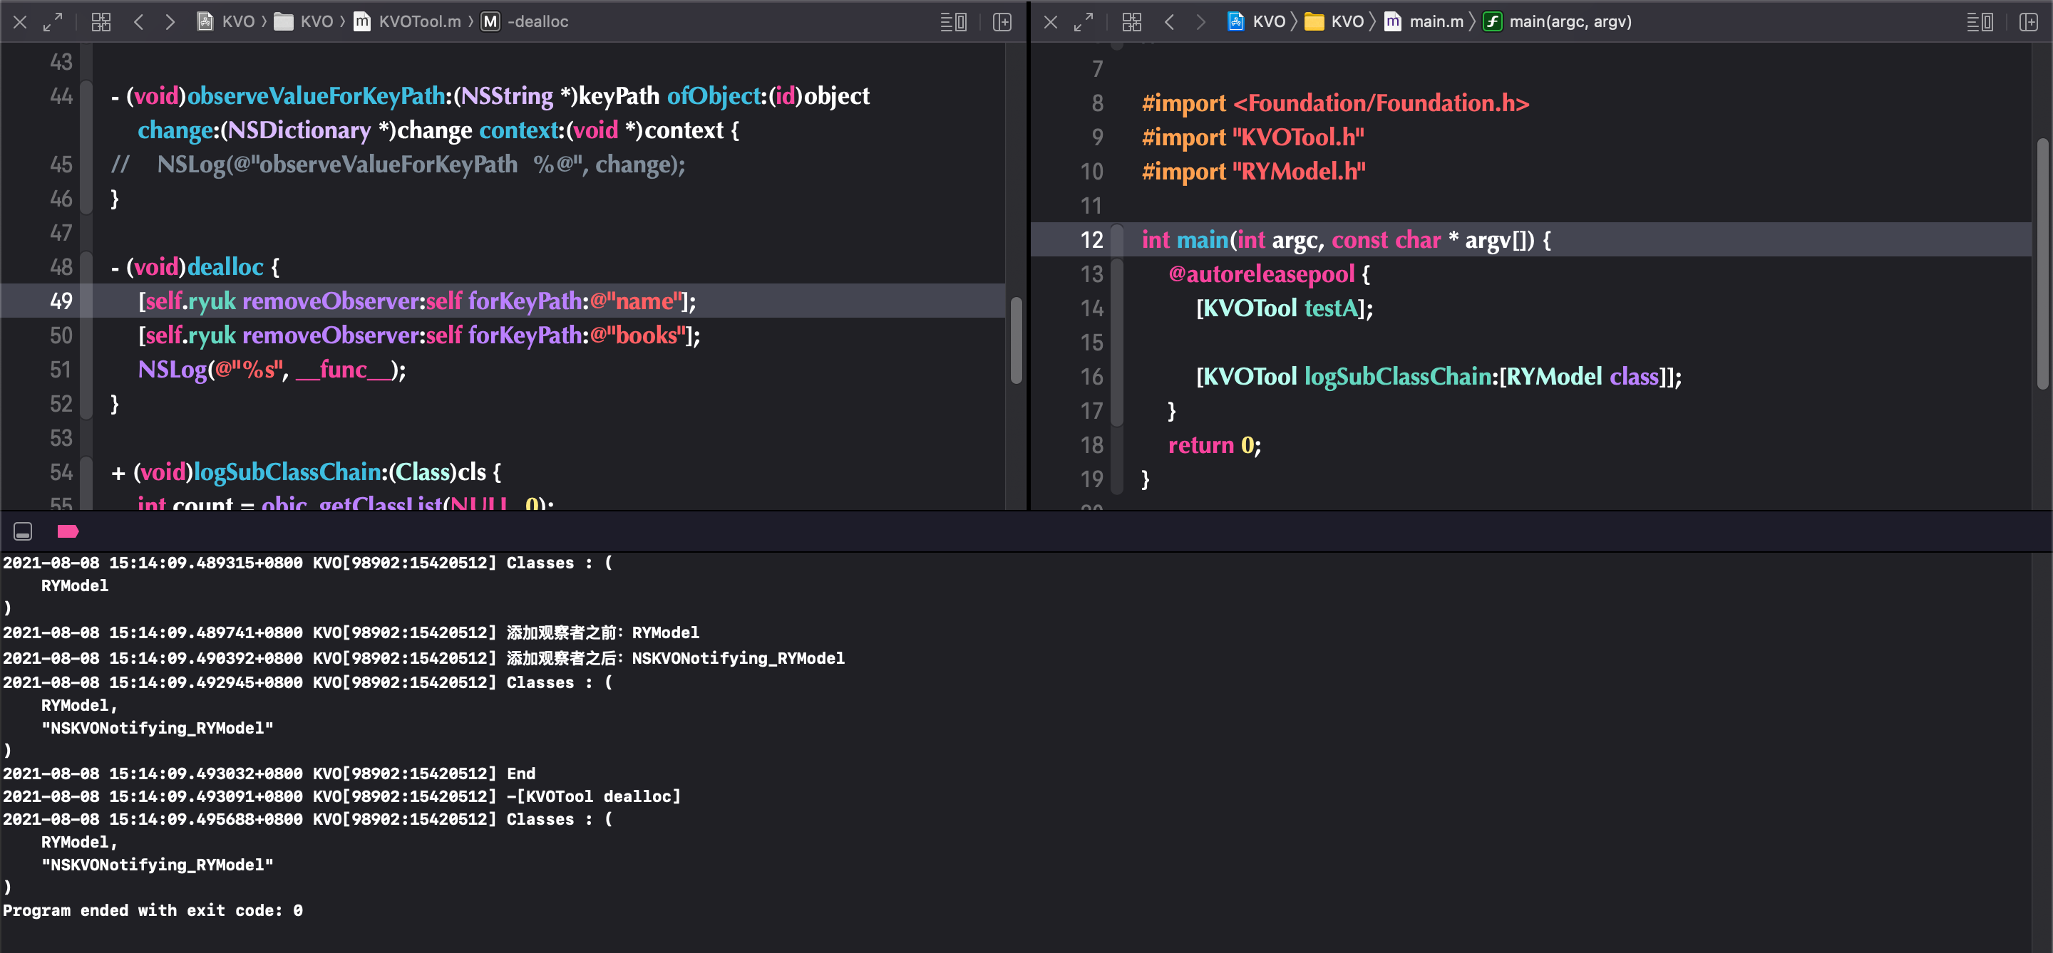Open main.m file jump bar menu

1424,21
